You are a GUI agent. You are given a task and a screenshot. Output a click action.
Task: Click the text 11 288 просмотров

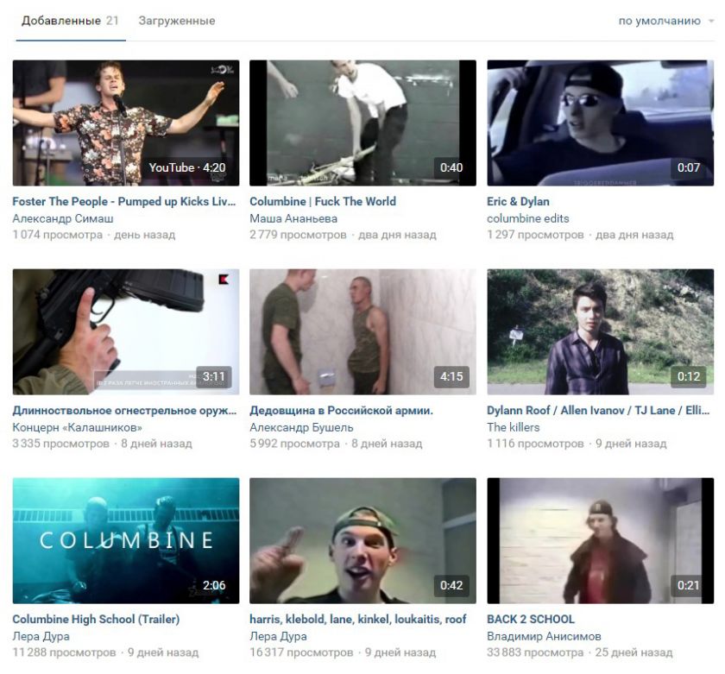[x=64, y=652]
